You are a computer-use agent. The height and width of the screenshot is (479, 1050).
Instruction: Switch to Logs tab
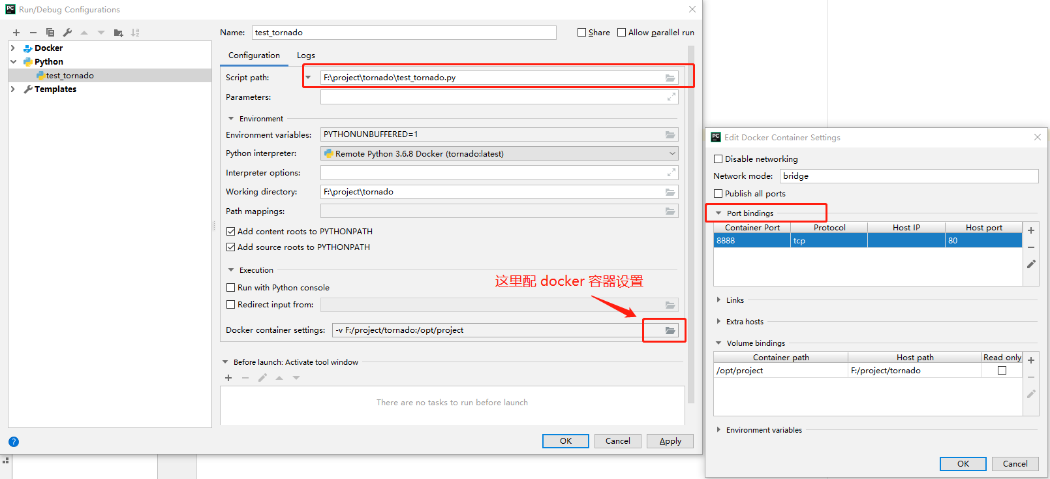[x=306, y=55]
